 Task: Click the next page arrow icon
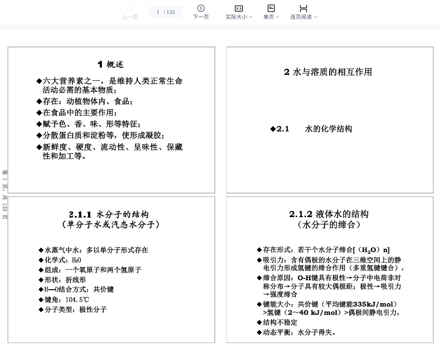click(x=201, y=8)
